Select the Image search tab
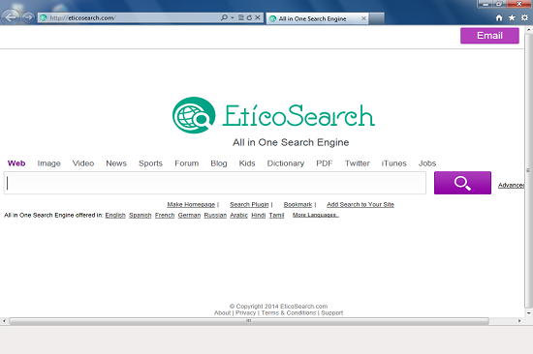Viewport: 533px width, 354px height. 49,163
